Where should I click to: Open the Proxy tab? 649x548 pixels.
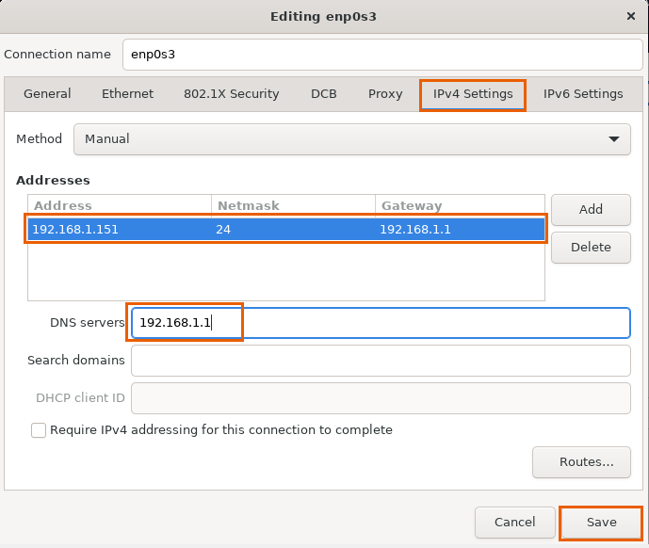tap(385, 94)
